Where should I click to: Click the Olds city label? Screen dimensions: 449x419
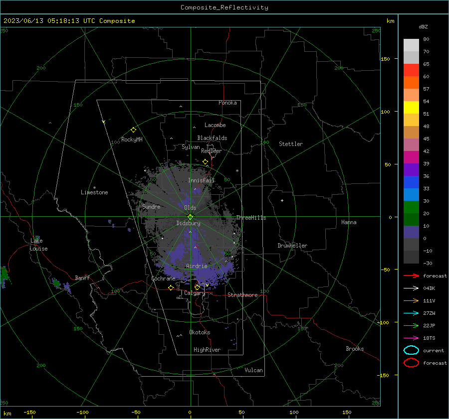(x=190, y=208)
